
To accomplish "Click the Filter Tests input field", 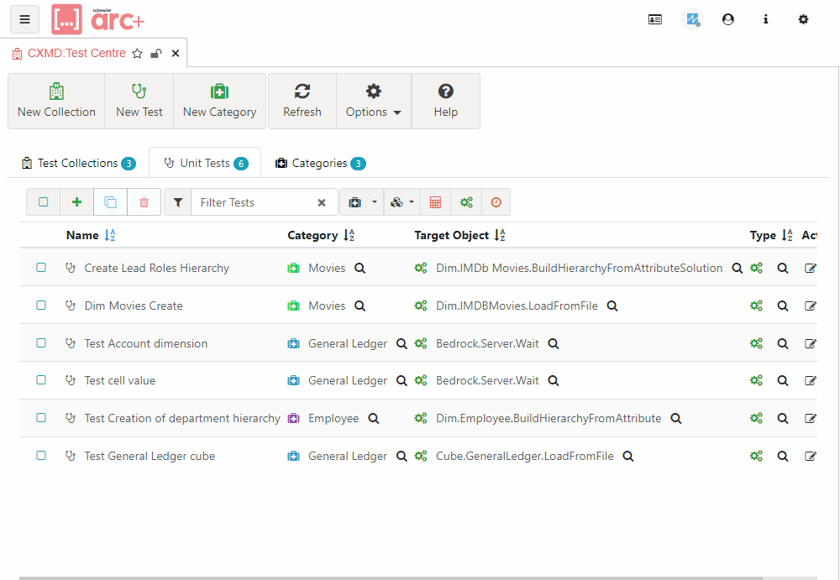I will click(252, 202).
